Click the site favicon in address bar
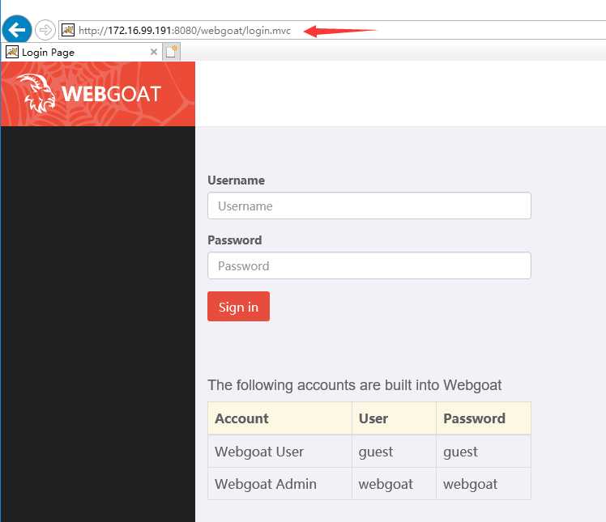 68,30
